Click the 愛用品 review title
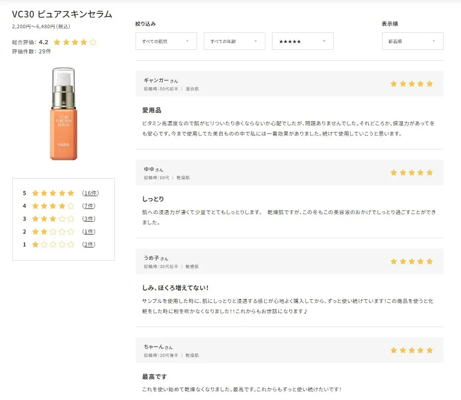461x400 pixels. tap(152, 110)
